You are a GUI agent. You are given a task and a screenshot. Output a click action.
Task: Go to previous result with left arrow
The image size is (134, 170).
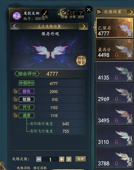15,26
